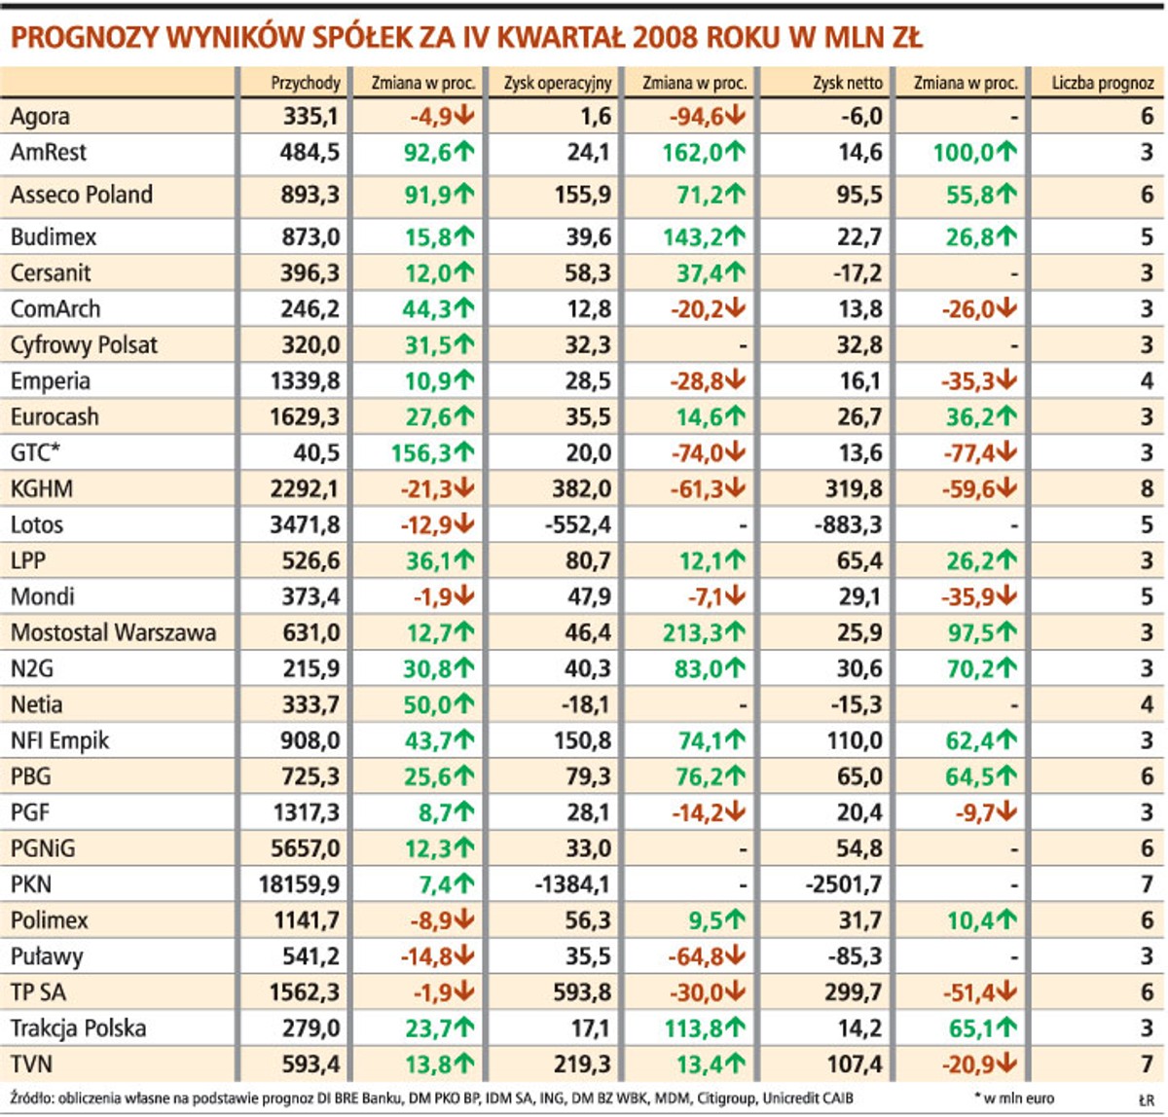This screenshot has height=1117, width=1168.
Task: Click the green up arrow beside 100,0
Action: tap(1005, 152)
